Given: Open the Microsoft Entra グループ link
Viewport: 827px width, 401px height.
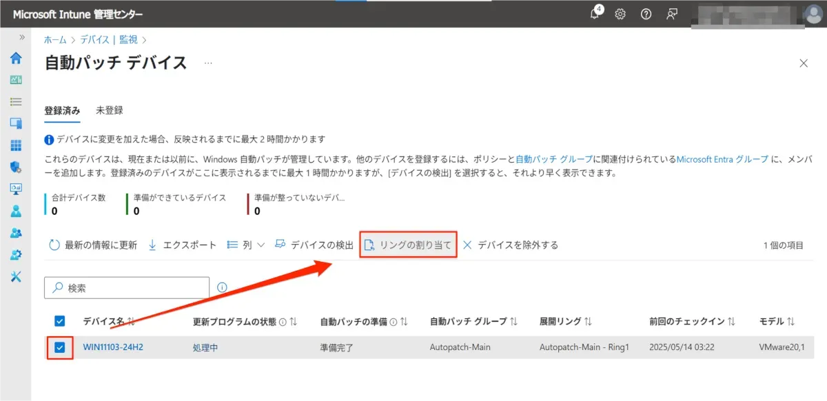Looking at the screenshot, I should [722, 158].
